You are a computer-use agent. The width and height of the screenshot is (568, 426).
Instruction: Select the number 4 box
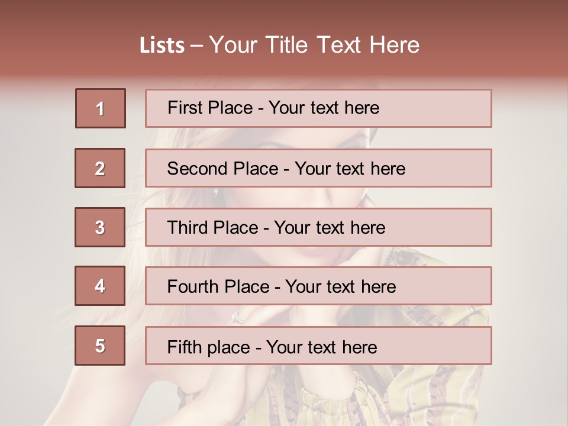[100, 286]
